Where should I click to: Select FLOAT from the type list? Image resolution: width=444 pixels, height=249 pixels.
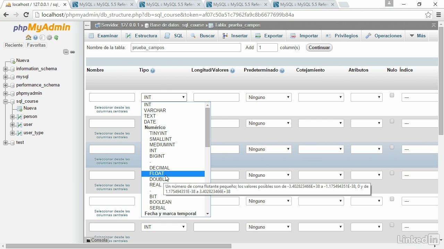pyautogui.click(x=173, y=174)
